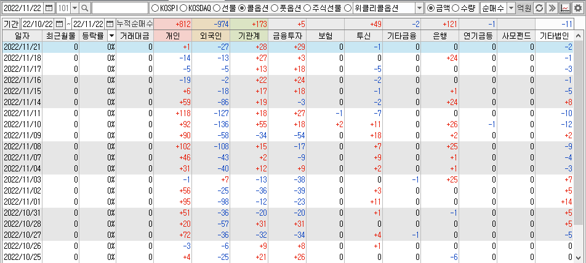Click the 기간 button
The width and height of the screenshot is (586, 263).
10,23
